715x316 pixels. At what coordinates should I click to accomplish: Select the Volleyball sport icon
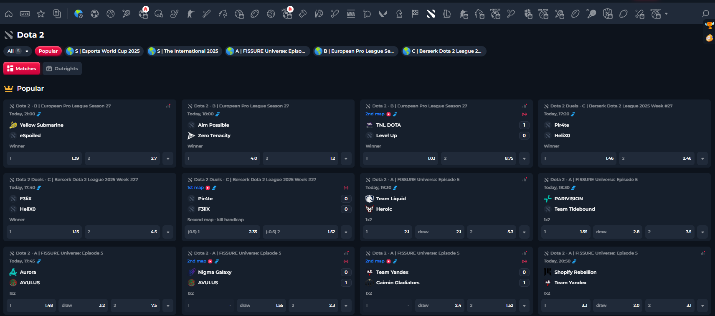click(271, 14)
